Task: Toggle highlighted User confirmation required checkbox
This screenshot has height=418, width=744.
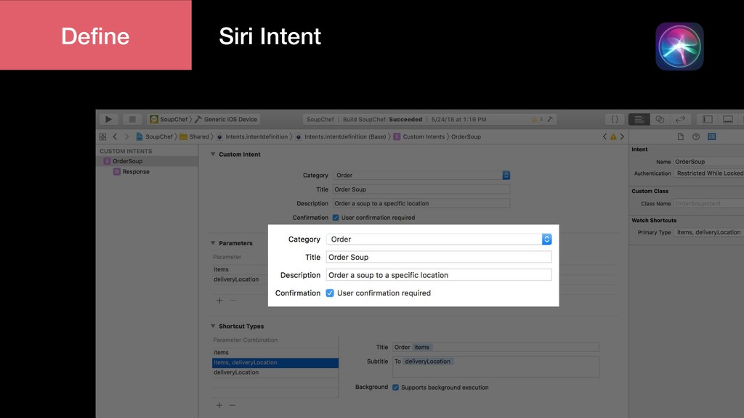Action: pos(330,293)
